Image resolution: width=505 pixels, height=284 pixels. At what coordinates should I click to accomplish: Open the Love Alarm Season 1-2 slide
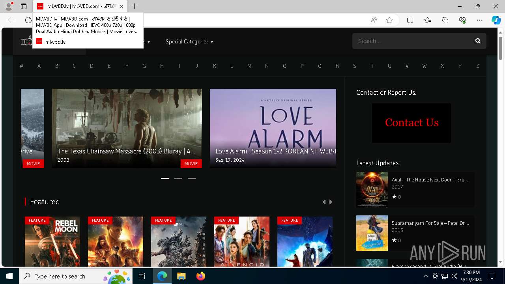[x=273, y=128]
